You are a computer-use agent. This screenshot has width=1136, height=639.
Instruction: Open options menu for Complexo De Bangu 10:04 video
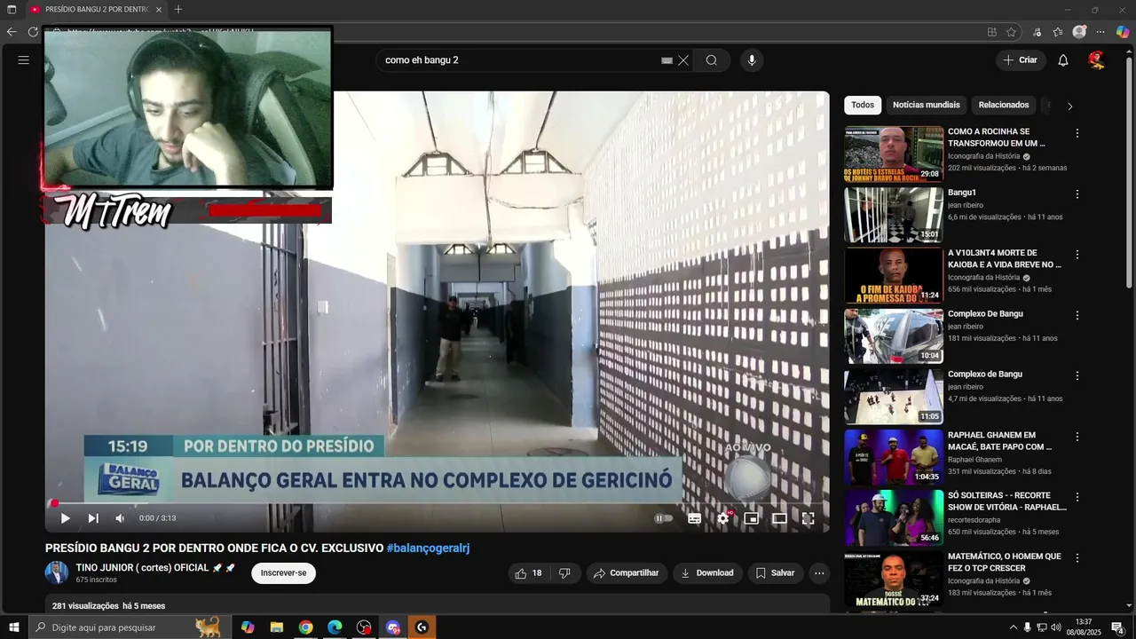pyautogui.click(x=1077, y=315)
